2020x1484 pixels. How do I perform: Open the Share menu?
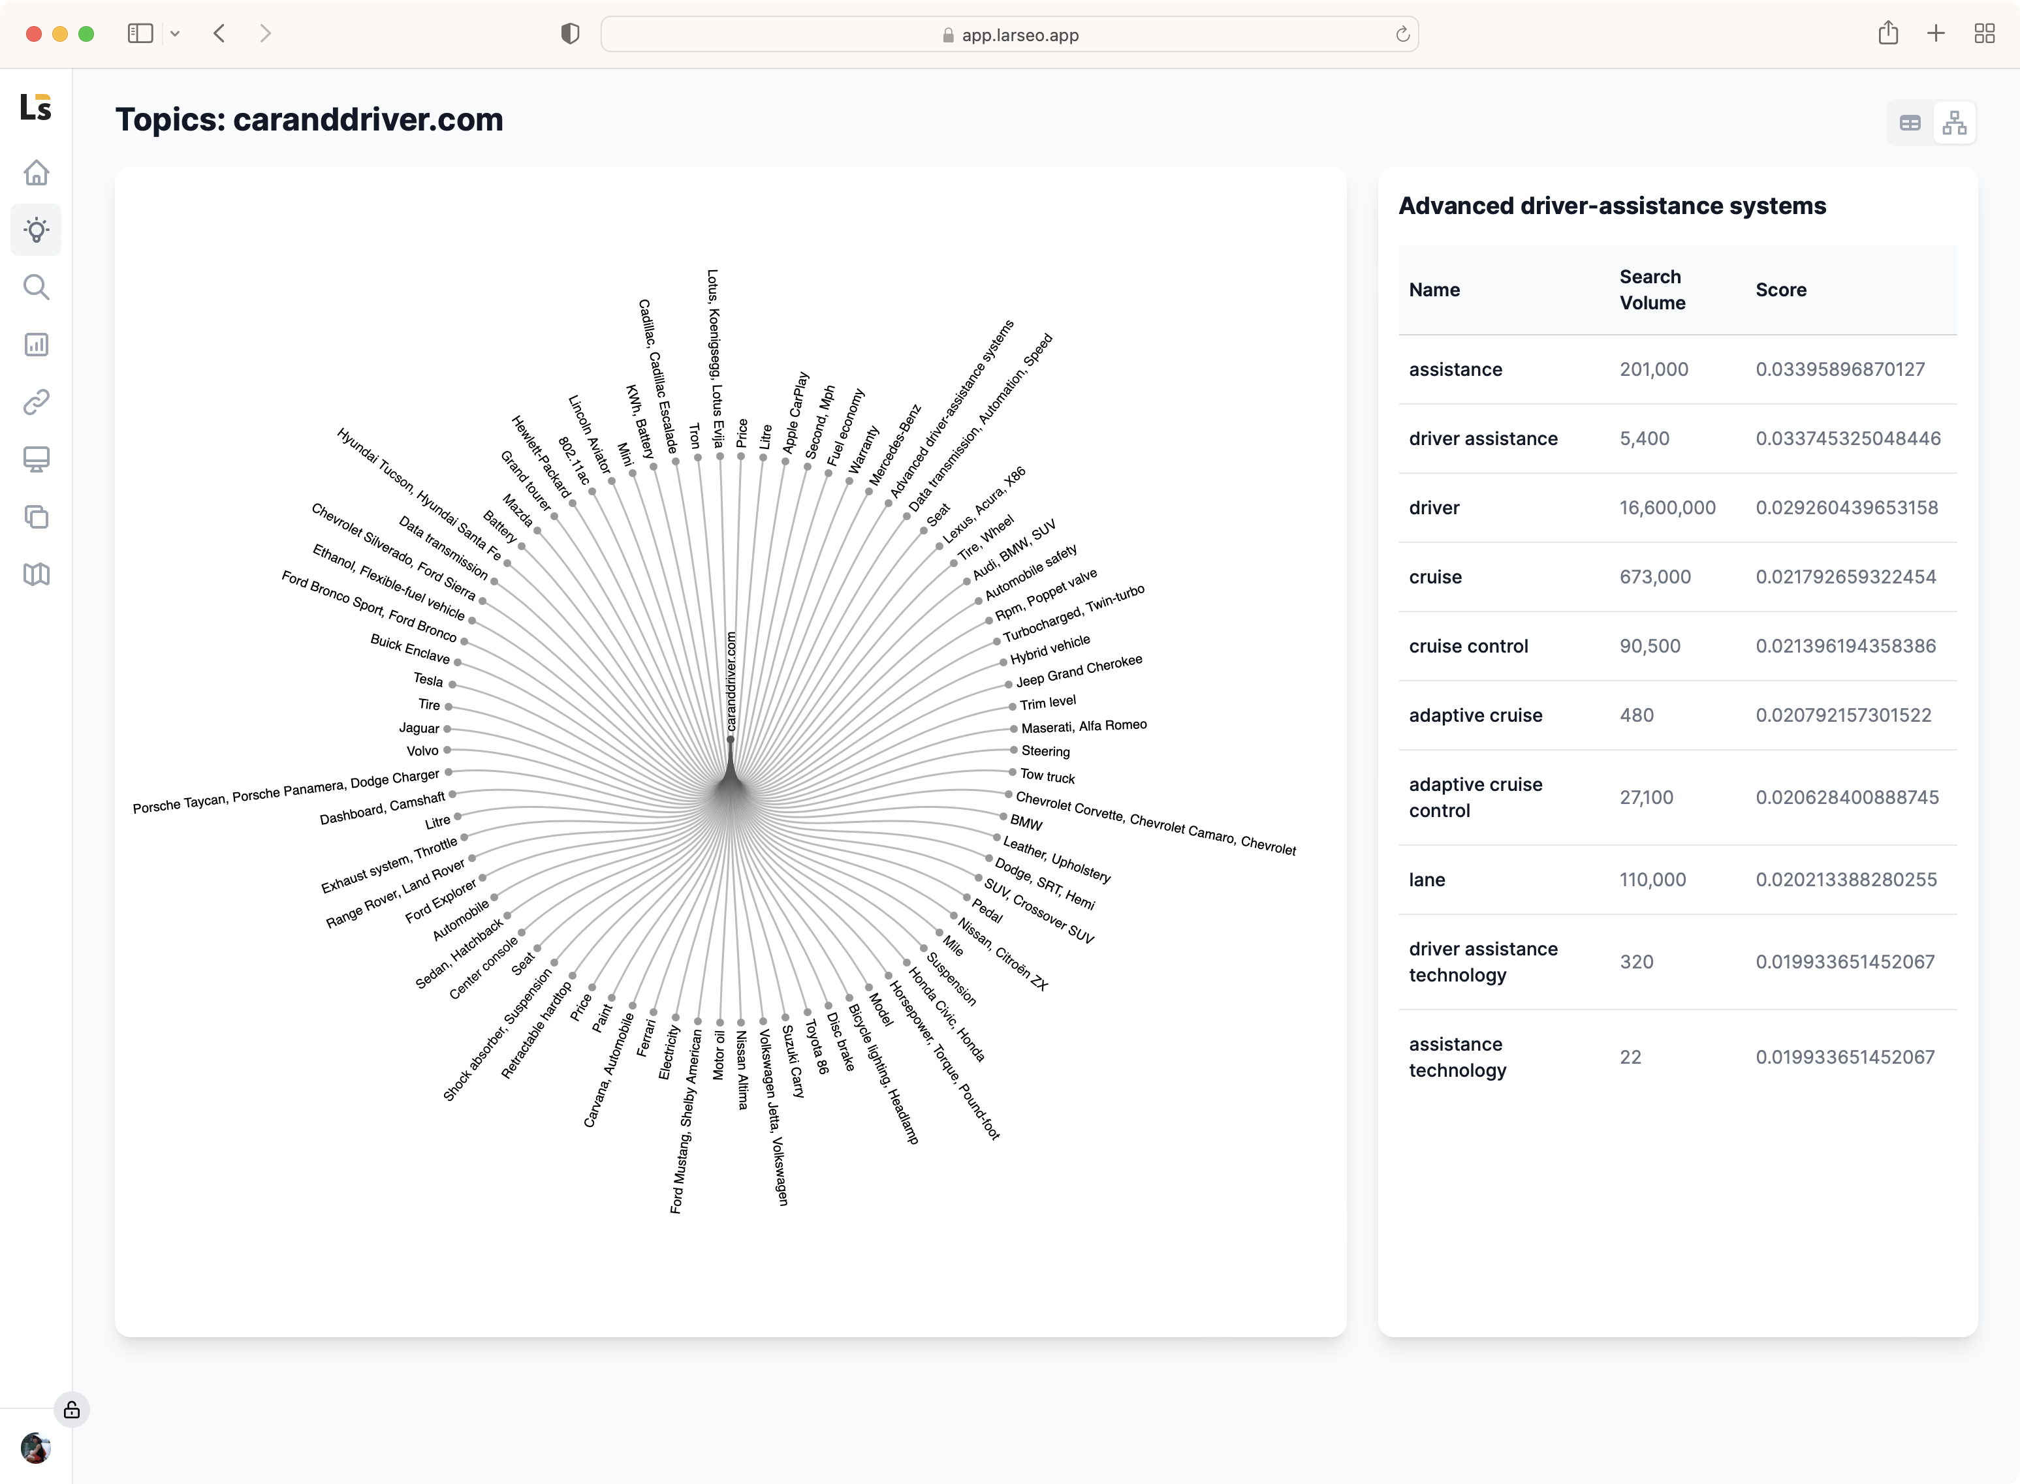click(1888, 33)
